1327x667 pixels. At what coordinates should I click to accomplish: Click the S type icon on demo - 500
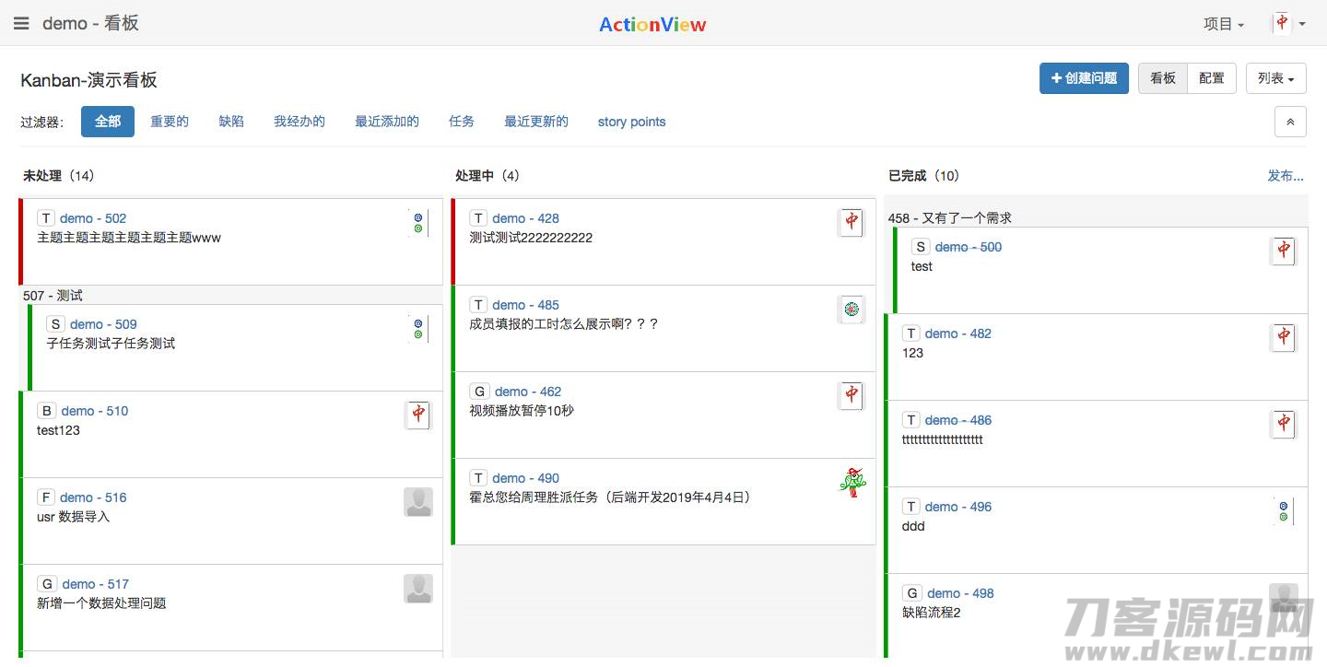coord(921,247)
